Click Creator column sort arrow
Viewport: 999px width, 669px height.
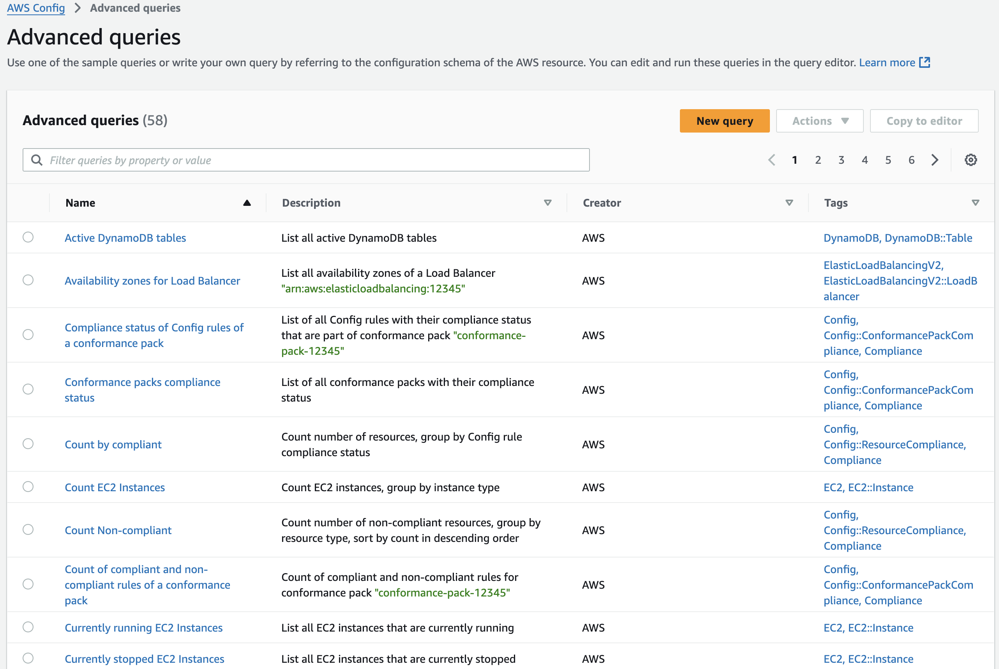click(x=789, y=203)
